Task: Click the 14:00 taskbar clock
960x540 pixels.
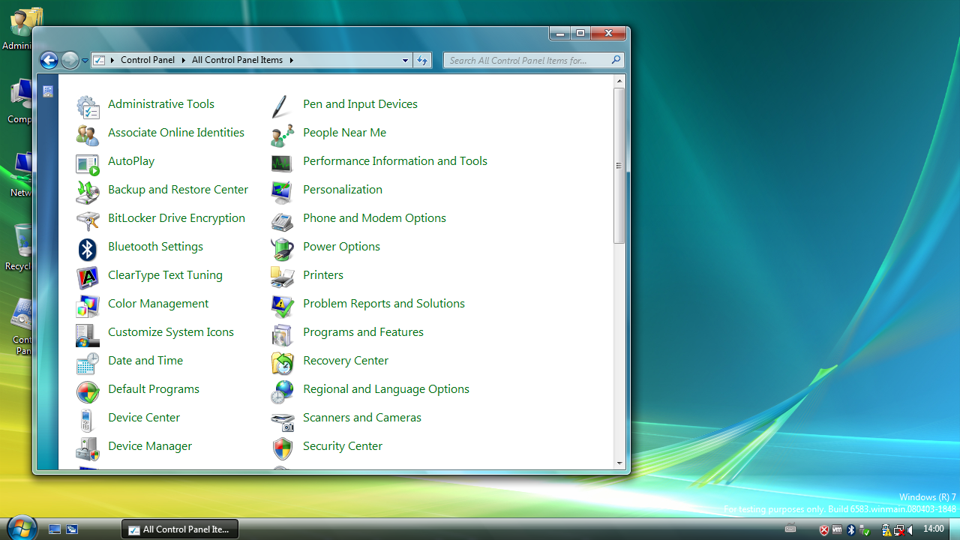Action: [x=934, y=529]
